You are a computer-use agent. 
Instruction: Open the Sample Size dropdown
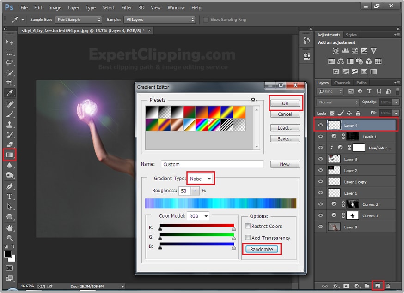[x=79, y=20]
